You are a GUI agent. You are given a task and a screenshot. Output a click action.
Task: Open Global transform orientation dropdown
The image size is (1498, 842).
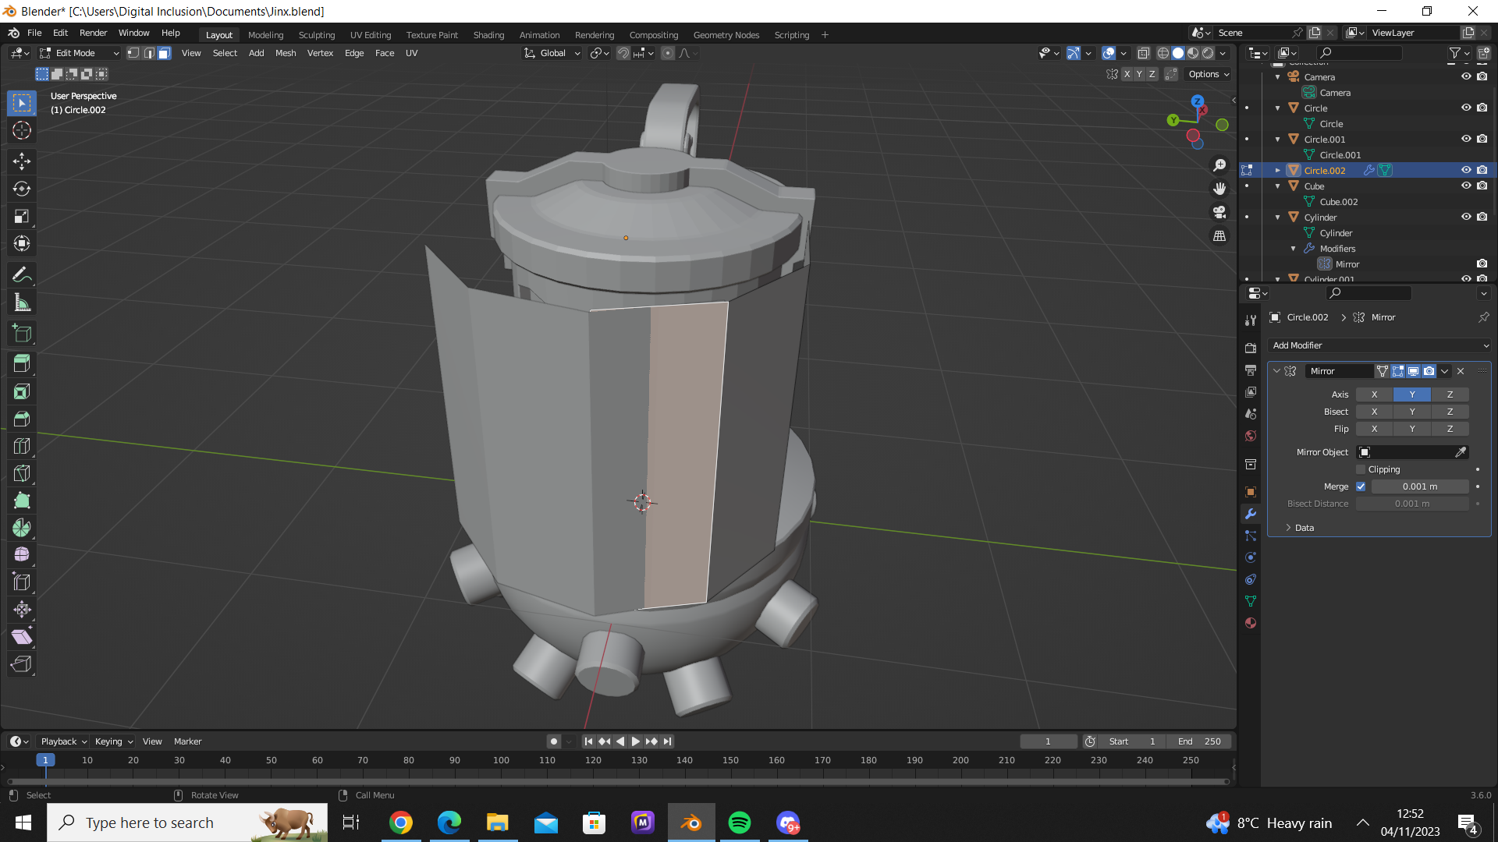(552, 53)
